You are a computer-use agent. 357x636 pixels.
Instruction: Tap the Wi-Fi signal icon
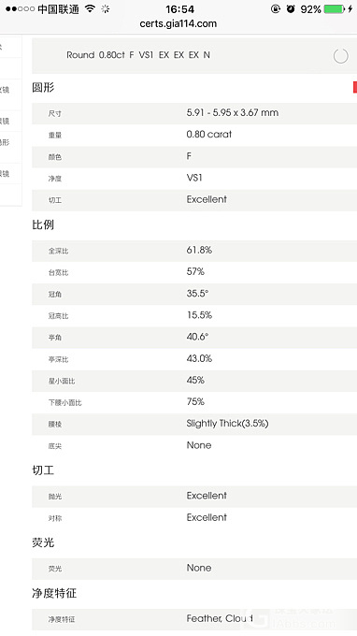click(90, 9)
